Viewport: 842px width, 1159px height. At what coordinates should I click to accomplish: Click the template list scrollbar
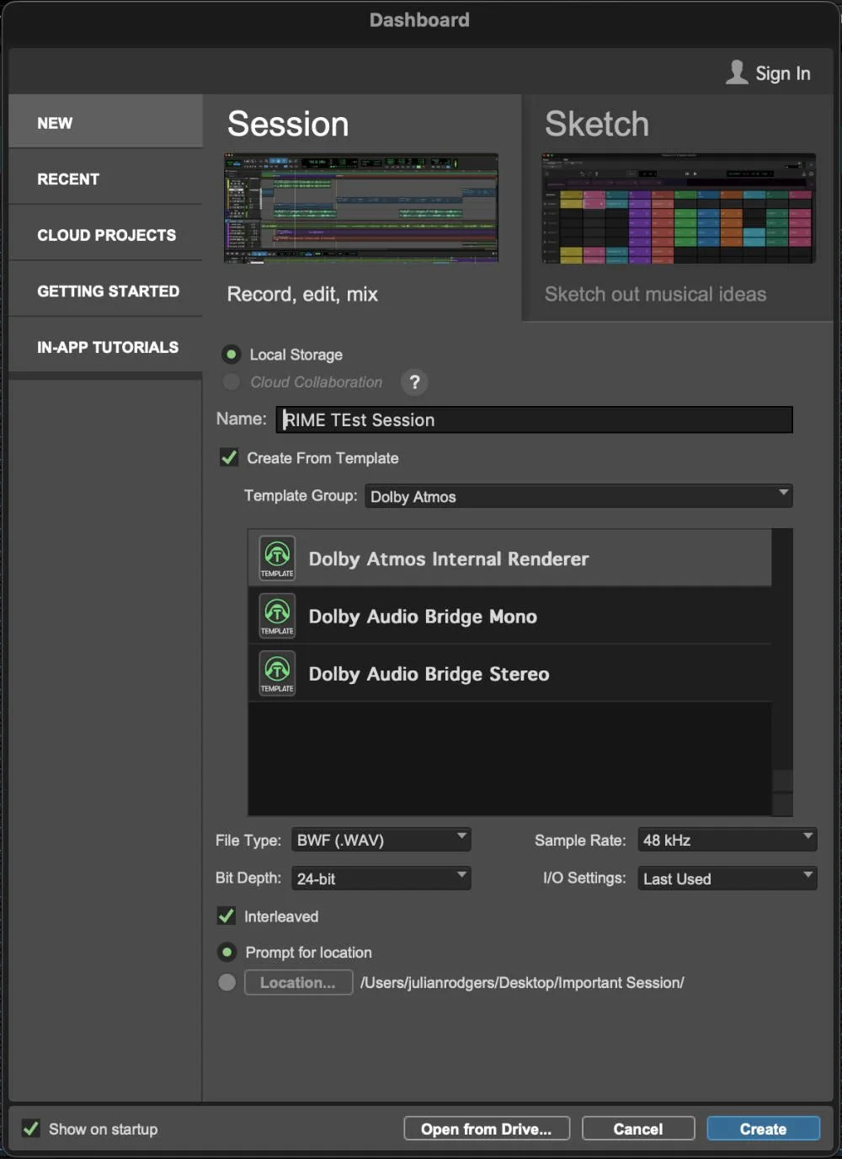(782, 671)
